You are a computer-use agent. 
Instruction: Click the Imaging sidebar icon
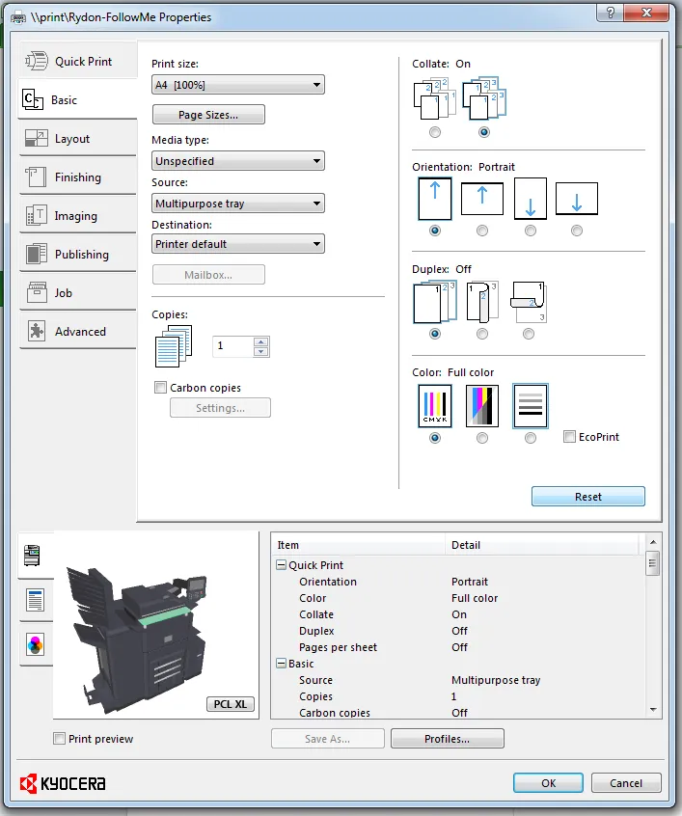[37, 215]
